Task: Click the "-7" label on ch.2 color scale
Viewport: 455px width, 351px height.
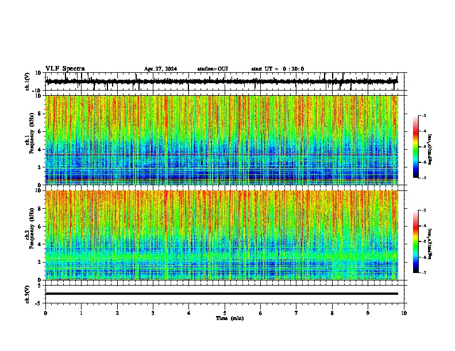Action: (424, 272)
